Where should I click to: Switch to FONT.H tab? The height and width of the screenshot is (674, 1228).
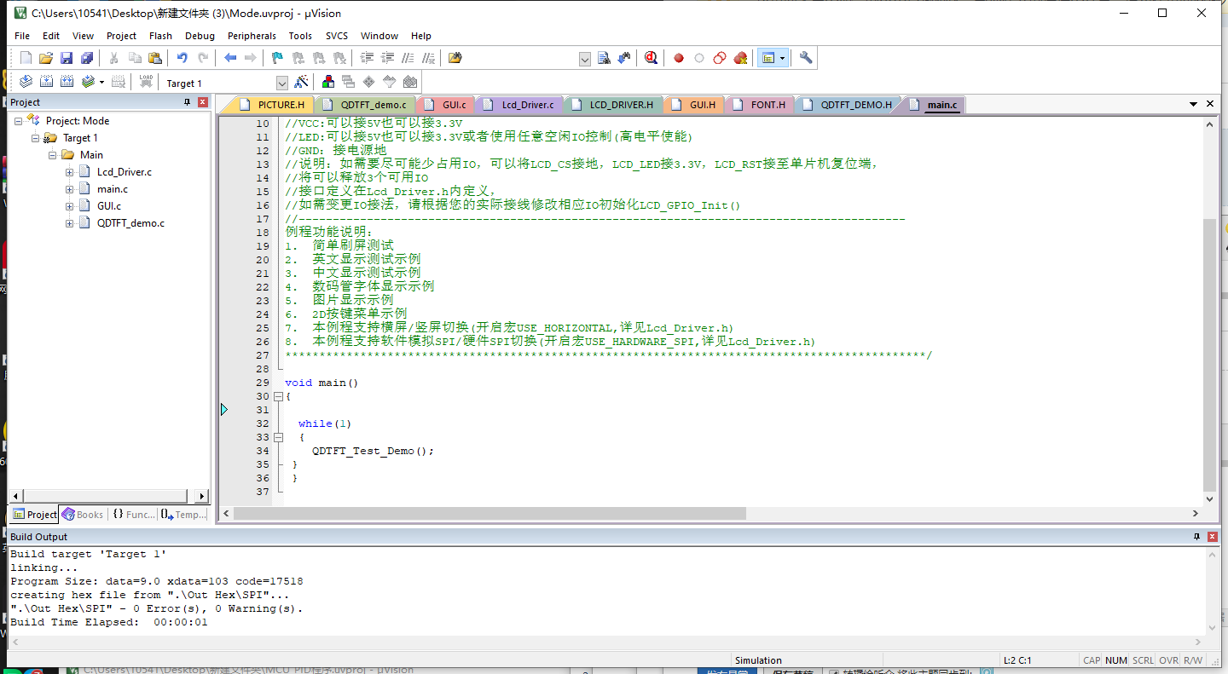759,105
